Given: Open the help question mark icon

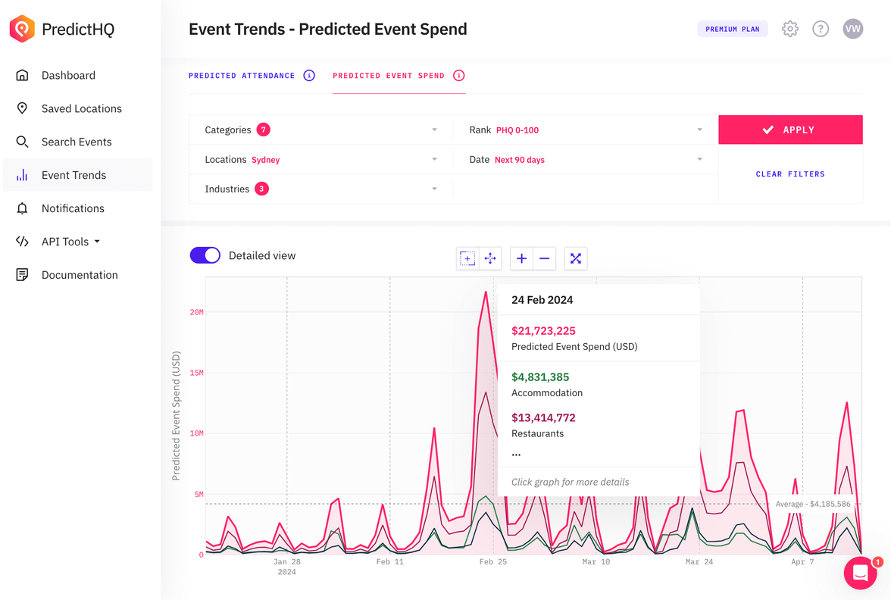Looking at the screenshot, I should pyautogui.click(x=821, y=29).
